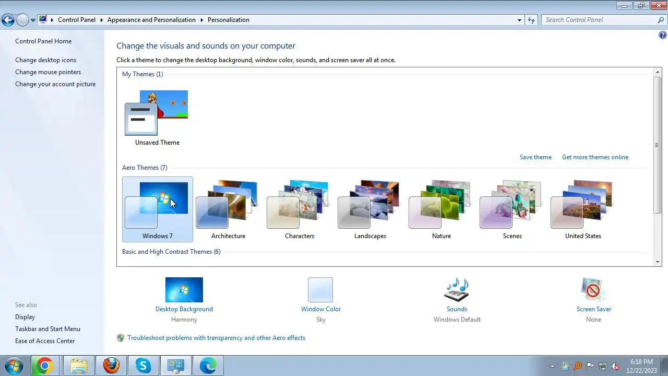Open Skype from taskbar

click(144, 366)
